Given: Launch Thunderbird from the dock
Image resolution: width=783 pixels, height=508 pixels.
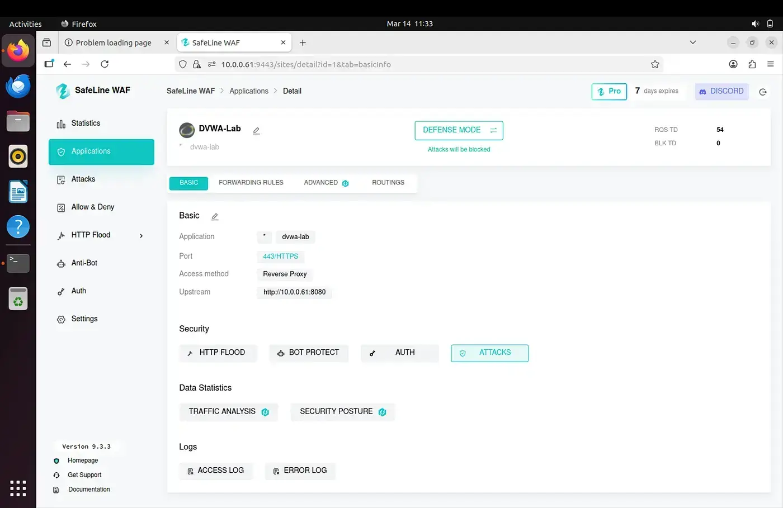Looking at the screenshot, I should [x=18, y=86].
